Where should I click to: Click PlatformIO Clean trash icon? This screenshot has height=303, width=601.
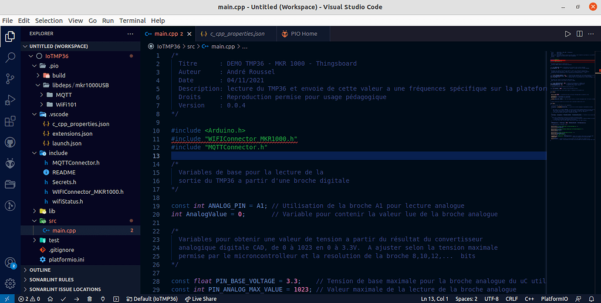pos(89,299)
